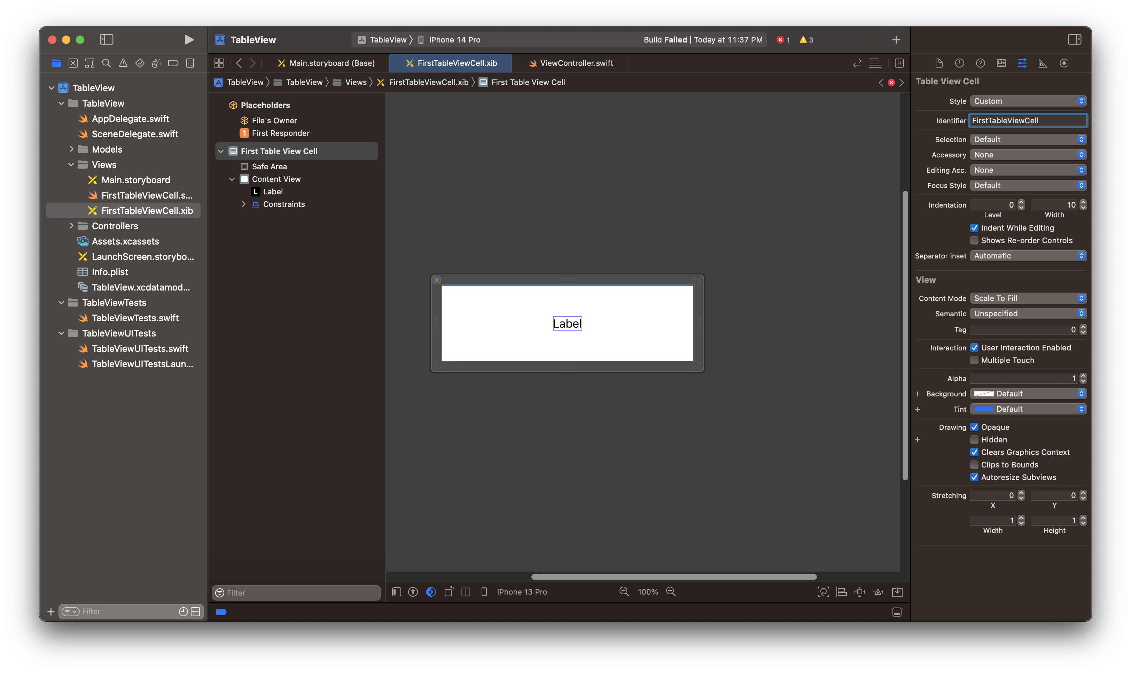The width and height of the screenshot is (1131, 673).
Task: Open the Size inspector ruler icon
Action: click(x=1043, y=63)
